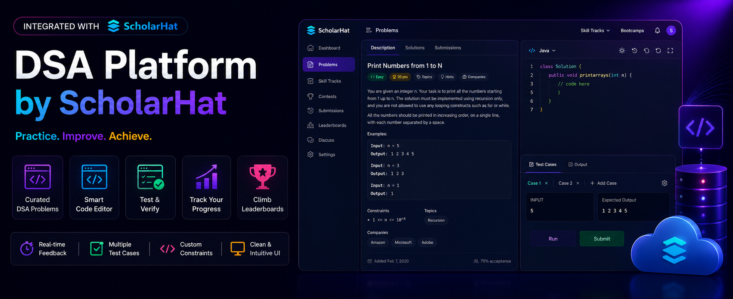Open the Discuss section in sidebar
The width and height of the screenshot is (733, 299).
321,140
